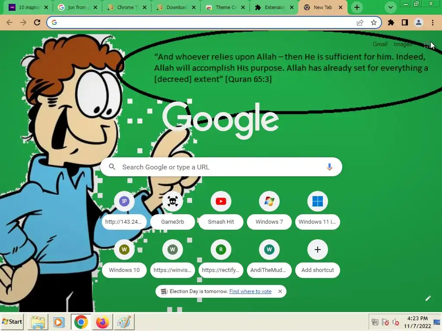
Task: Open Paint from the taskbar
Action: (x=124, y=322)
